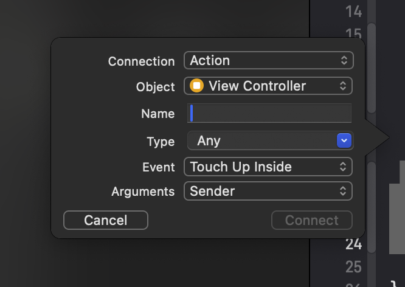
Task: Click the chevrons on the Object popup
Action: click(x=344, y=86)
